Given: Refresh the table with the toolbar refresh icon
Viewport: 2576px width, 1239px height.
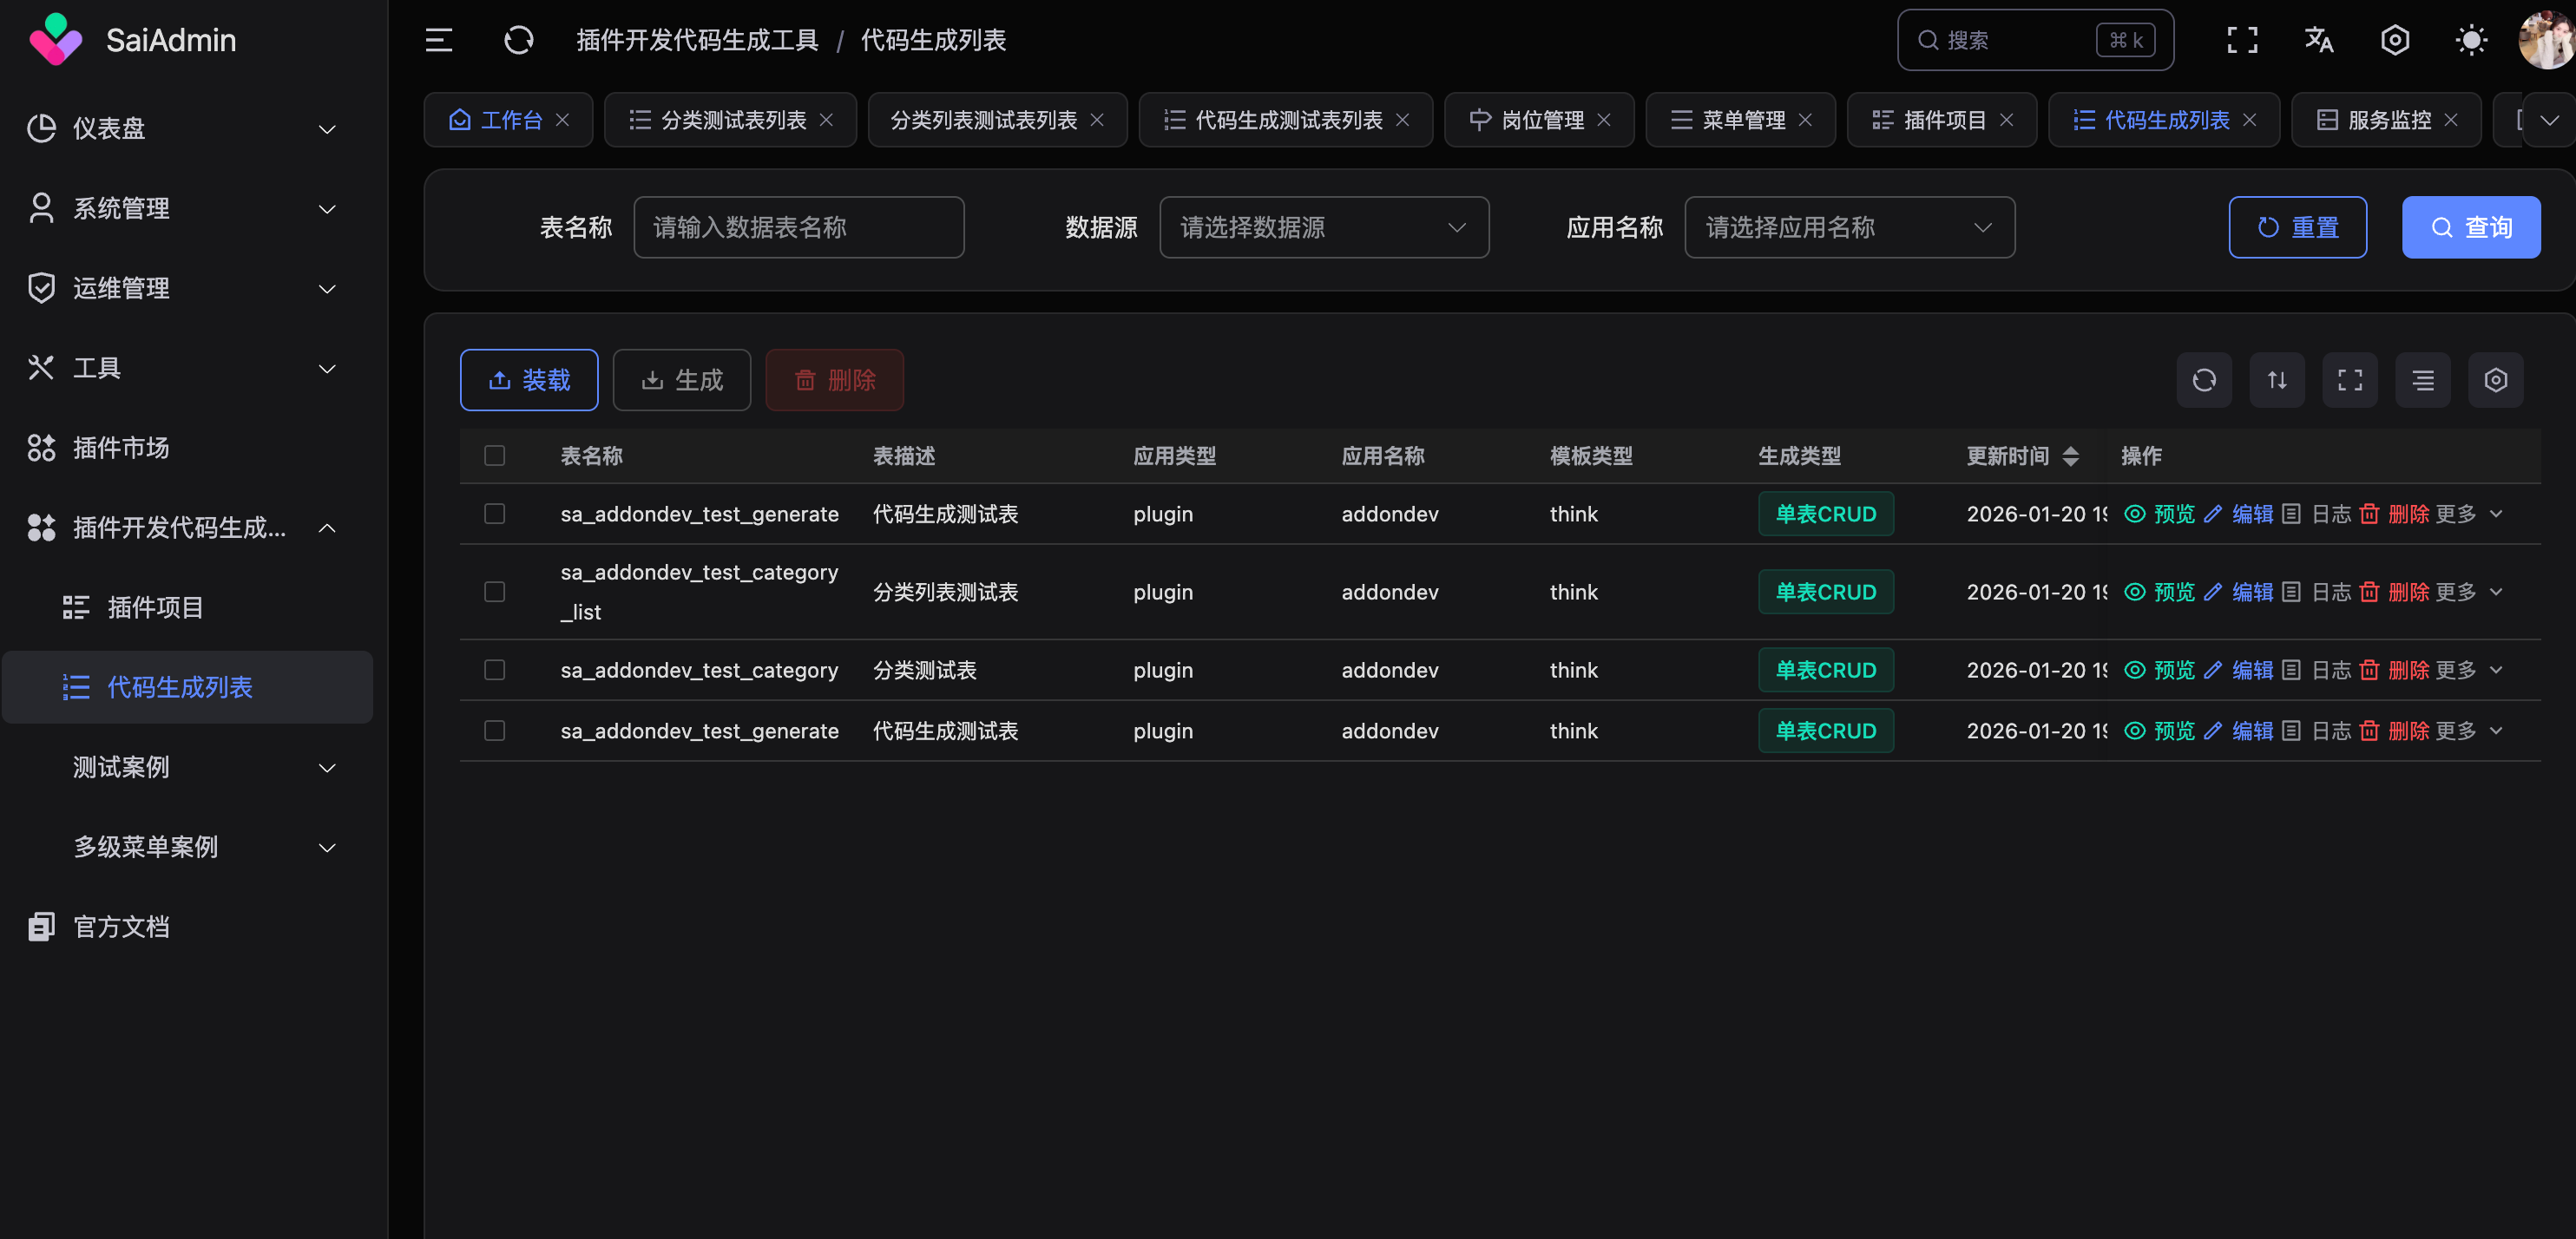Looking at the screenshot, I should [2204, 380].
